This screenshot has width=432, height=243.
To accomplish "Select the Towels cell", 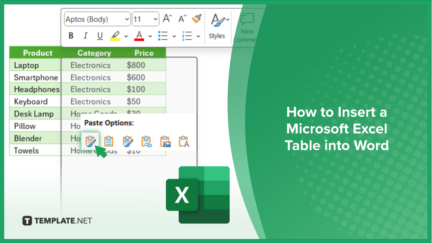I will click(x=35, y=150).
